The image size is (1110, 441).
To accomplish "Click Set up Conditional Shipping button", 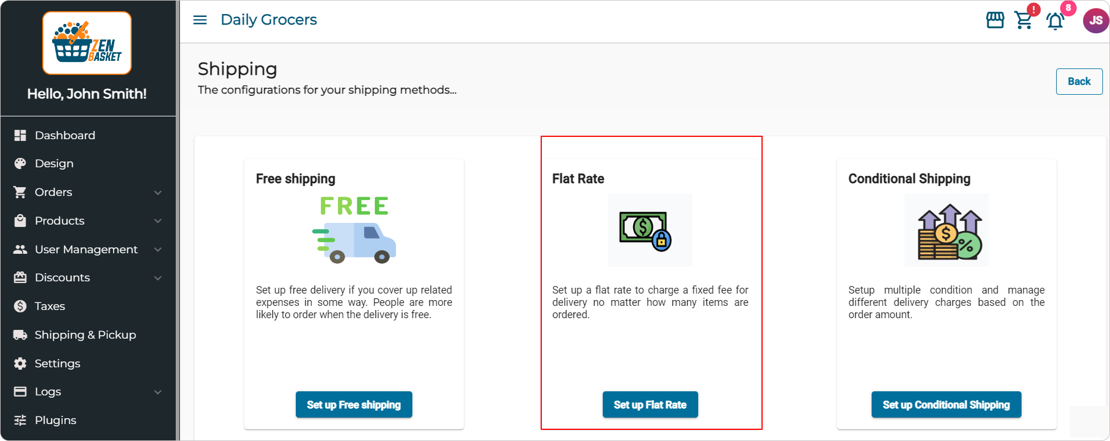I will pos(946,404).
